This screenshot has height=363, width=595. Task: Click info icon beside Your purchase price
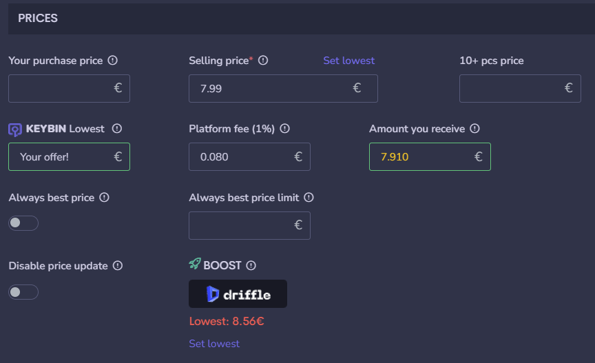113,61
